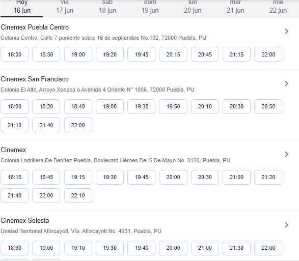This screenshot has width=299, height=261.
Task: Select 19:30 showtime at Cinemex Solesta
Action: click(110, 248)
